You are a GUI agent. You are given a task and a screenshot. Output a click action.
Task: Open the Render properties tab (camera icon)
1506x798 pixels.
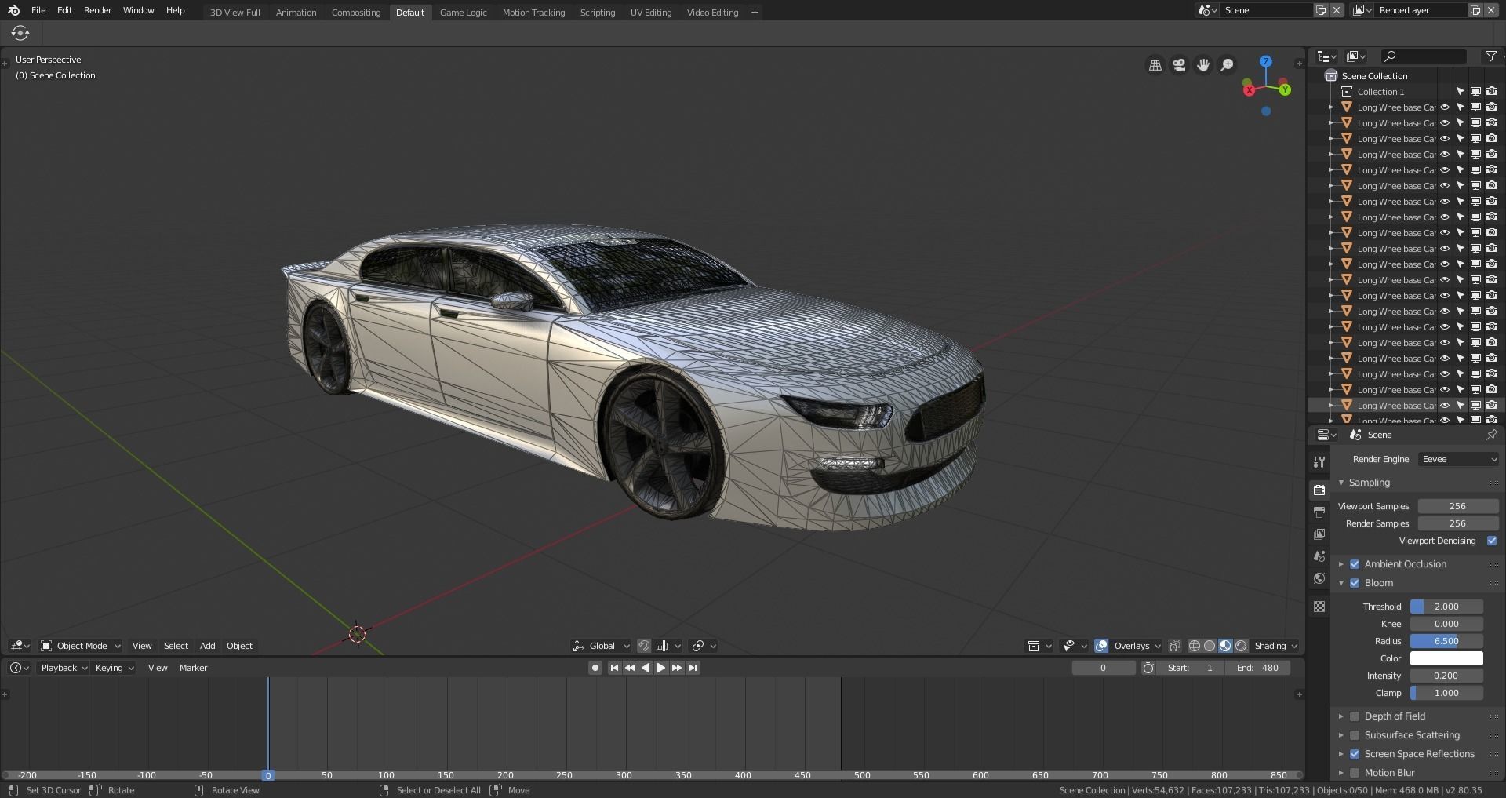pyautogui.click(x=1319, y=490)
